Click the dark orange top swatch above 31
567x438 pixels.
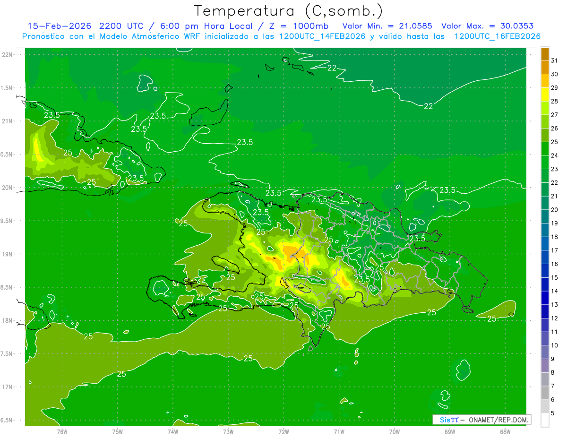(545, 54)
